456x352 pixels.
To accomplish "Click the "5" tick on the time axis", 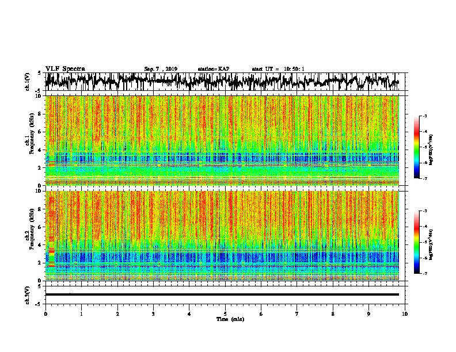I will 225,314.
